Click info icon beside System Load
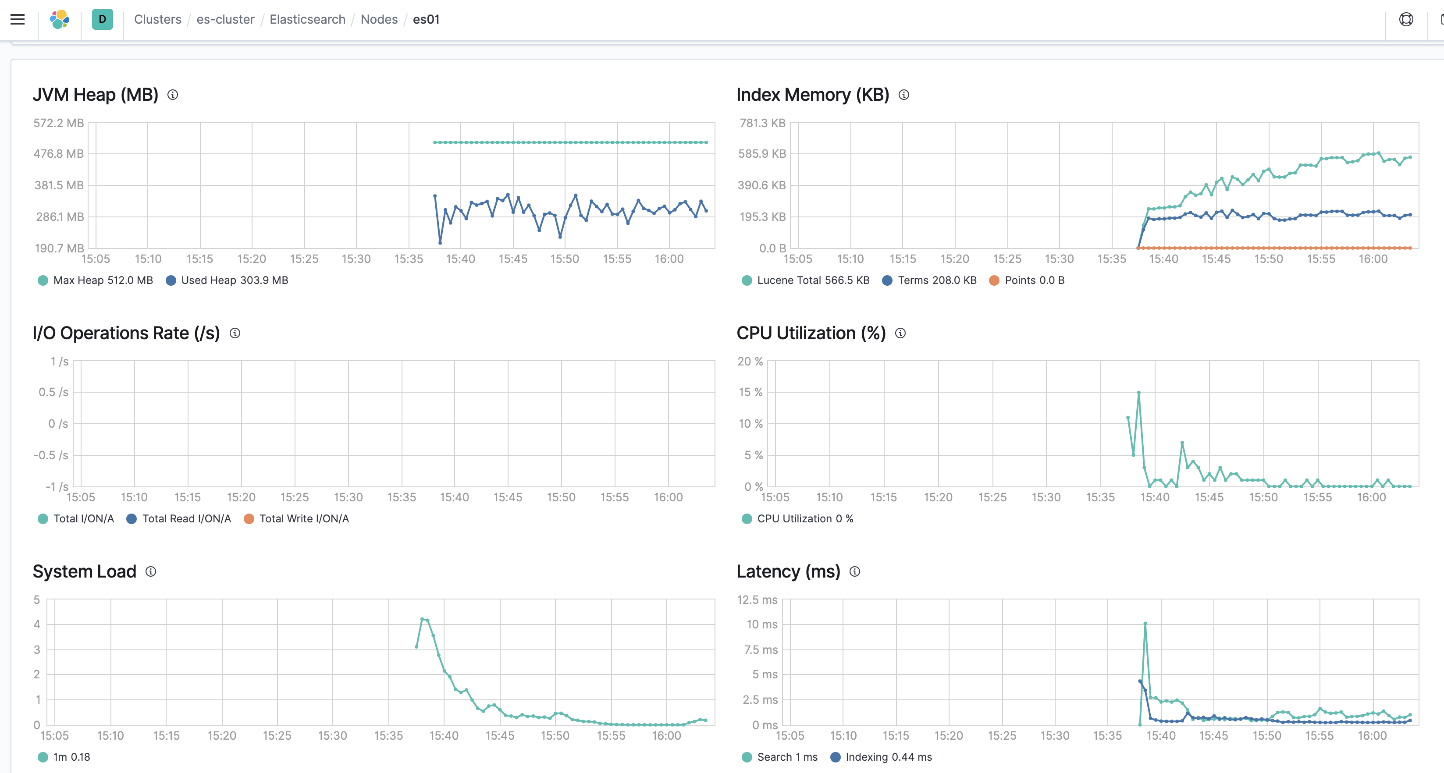This screenshot has width=1444, height=773. click(151, 571)
